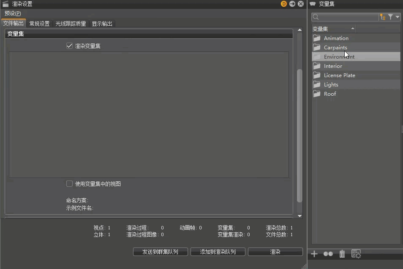This screenshot has width=403, height=269.
Task: Click the scroll up arrow of settings panel
Action: [300, 30]
